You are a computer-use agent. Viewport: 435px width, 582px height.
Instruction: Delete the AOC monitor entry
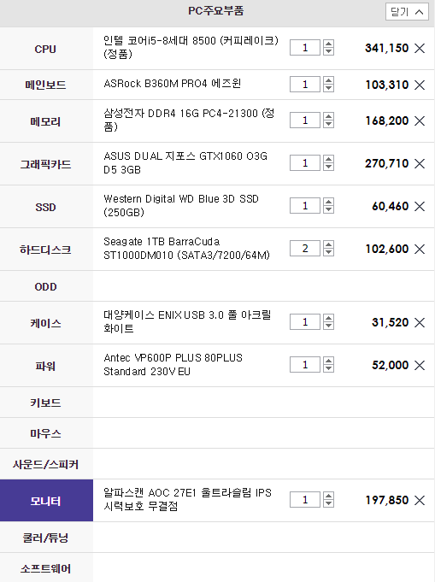tap(420, 500)
